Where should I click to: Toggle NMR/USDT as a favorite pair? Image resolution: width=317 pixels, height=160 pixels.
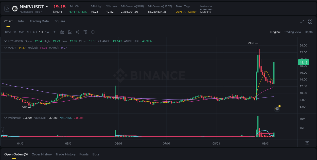pos(7,8)
